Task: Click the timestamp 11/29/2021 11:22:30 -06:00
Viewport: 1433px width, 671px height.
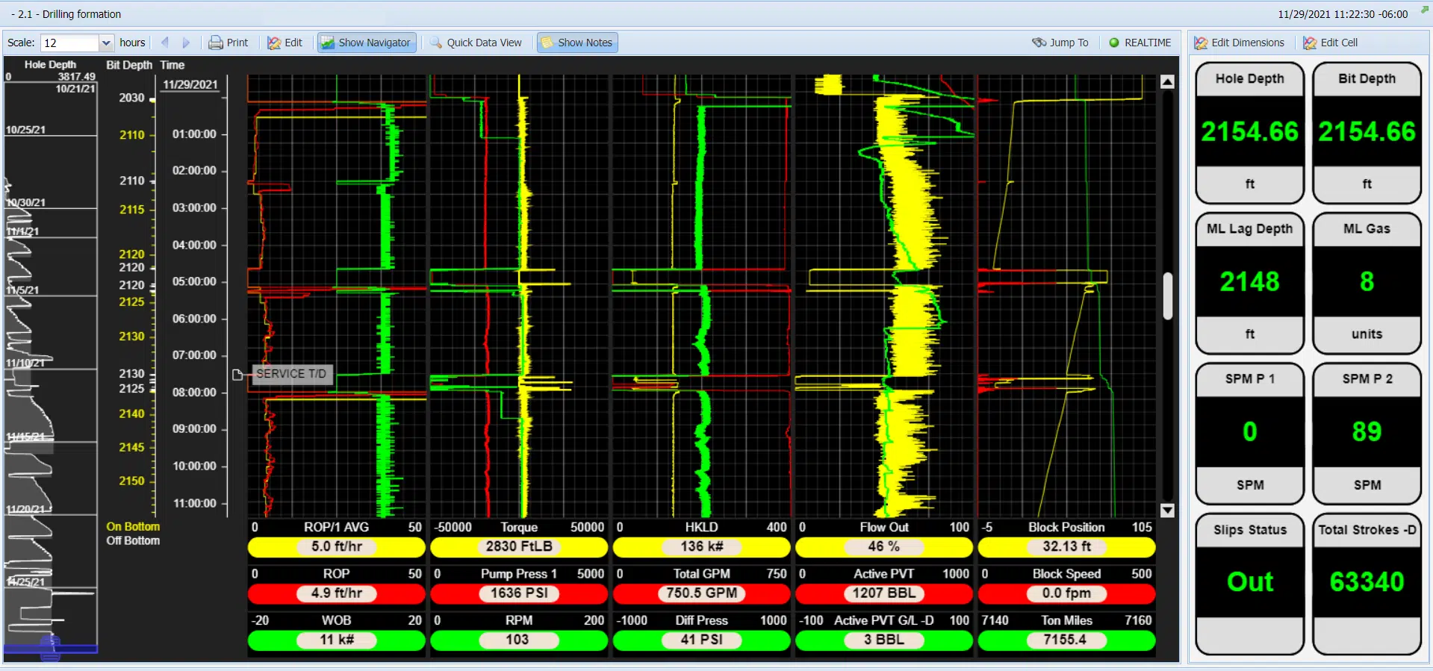Action: (x=1343, y=14)
